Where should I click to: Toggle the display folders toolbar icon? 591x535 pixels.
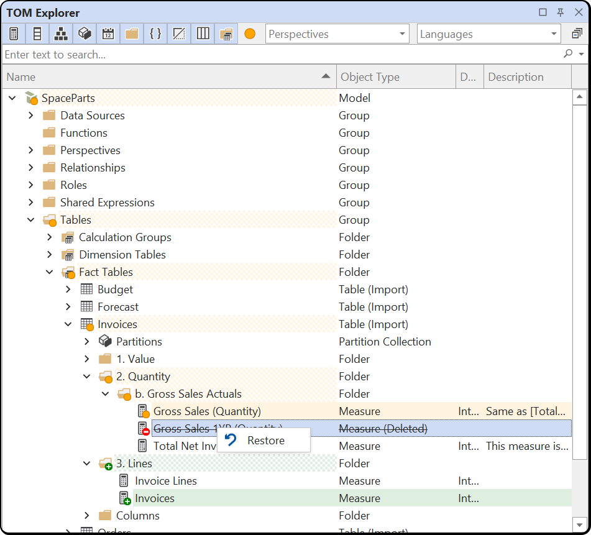(x=132, y=34)
